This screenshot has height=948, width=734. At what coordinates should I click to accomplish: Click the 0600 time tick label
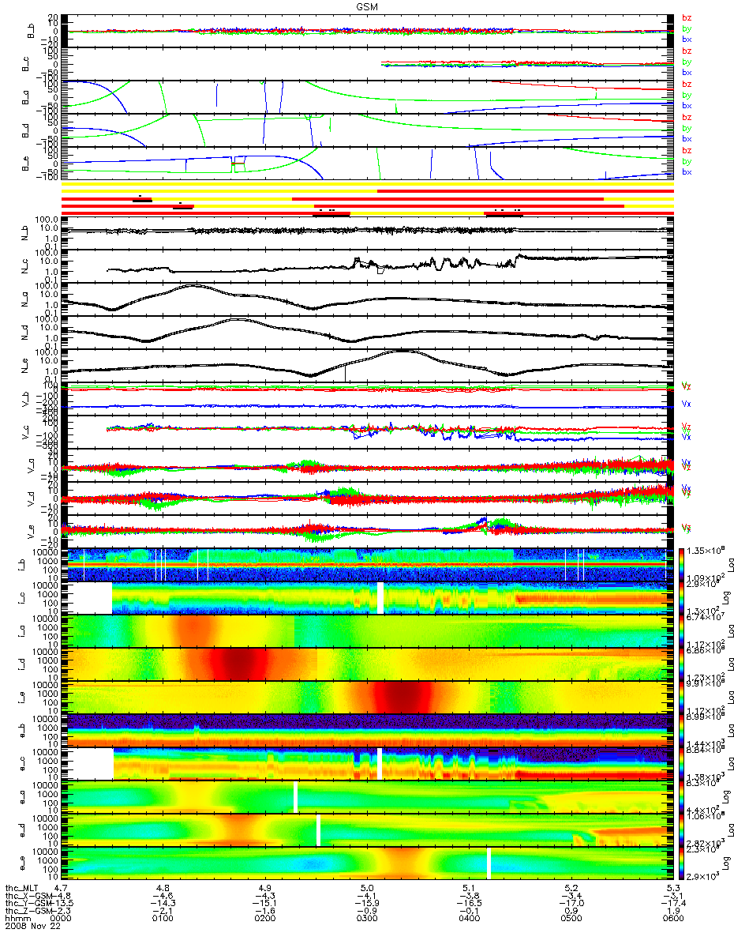click(672, 919)
